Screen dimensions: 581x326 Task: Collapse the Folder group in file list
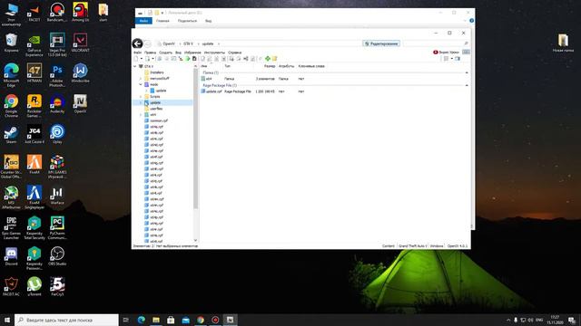[467, 72]
